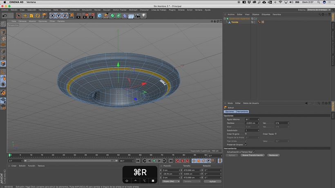The height and width of the screenshot is (188, 335).
Task: Open the Cámaras viewport menu
Action: (22, 21)
